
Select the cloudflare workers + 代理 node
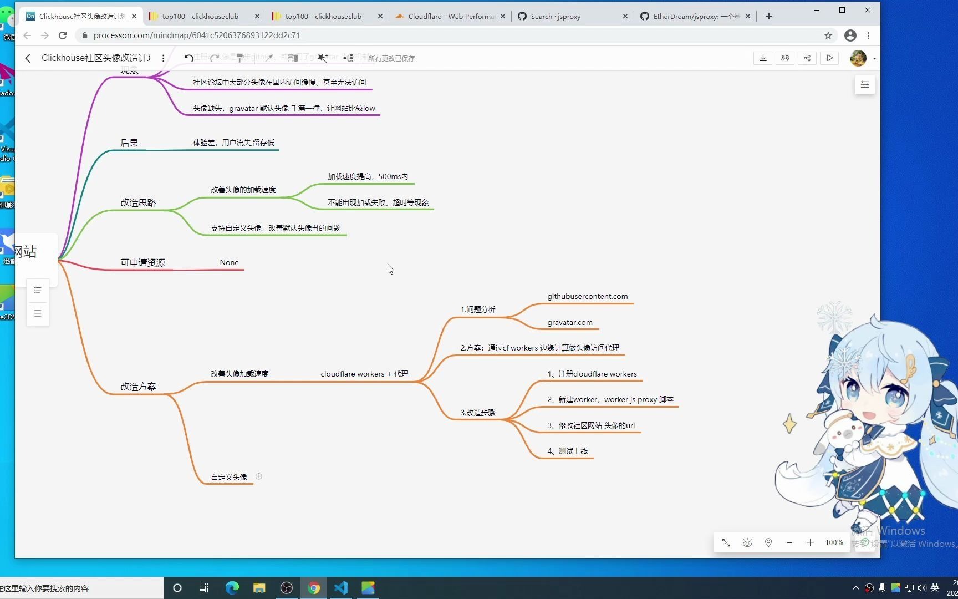364,374
